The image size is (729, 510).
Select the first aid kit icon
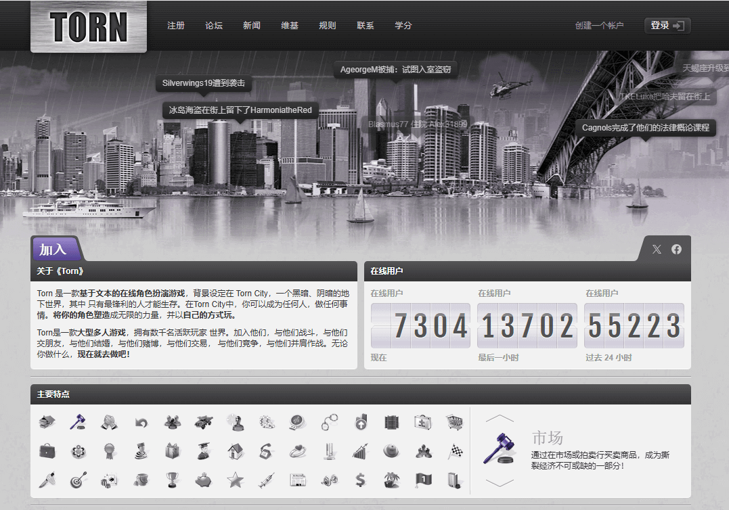point(423,422)
